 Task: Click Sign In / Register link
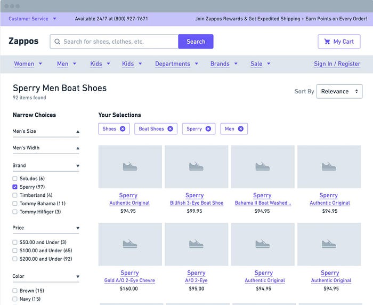click(337, 64)
